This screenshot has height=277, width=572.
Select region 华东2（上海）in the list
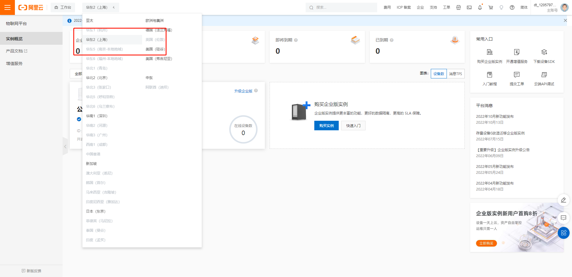[x=112, y=40]
